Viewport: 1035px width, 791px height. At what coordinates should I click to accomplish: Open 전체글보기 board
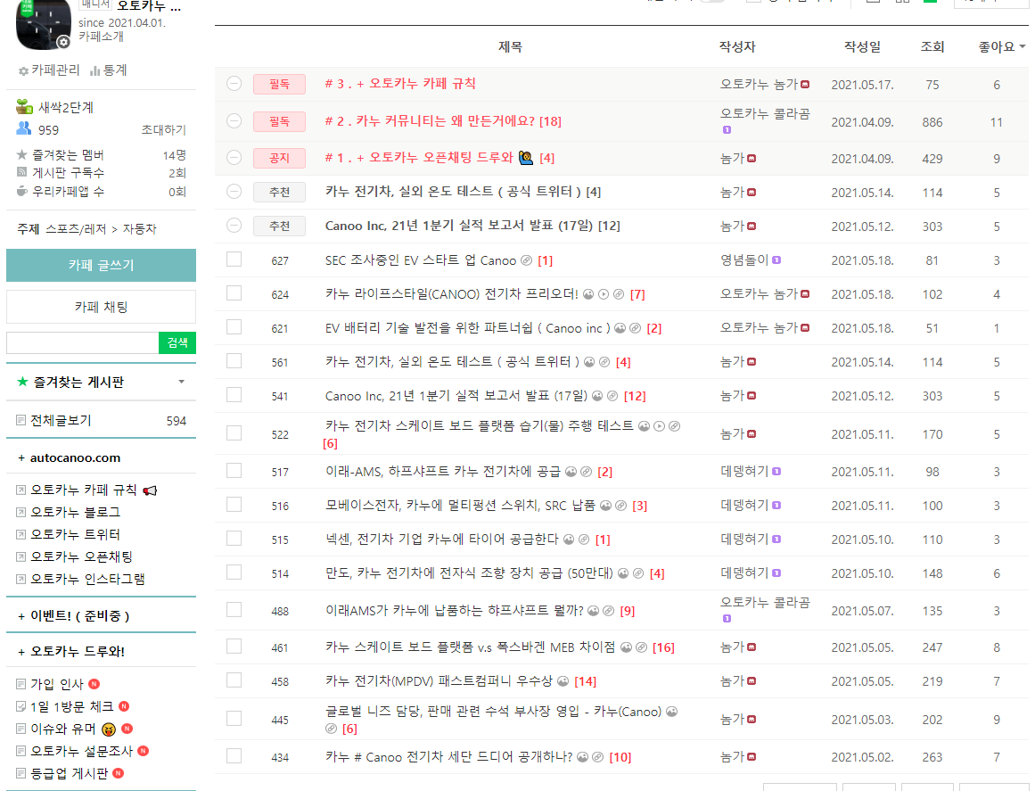tap(61, 421)
